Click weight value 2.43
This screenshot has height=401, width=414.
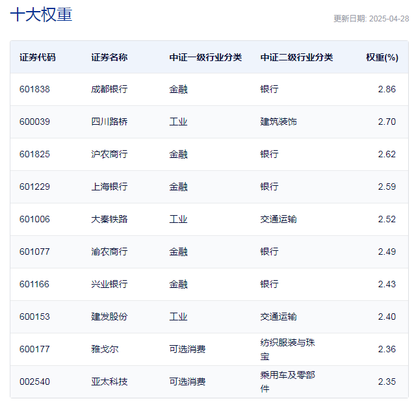[387, 284]
